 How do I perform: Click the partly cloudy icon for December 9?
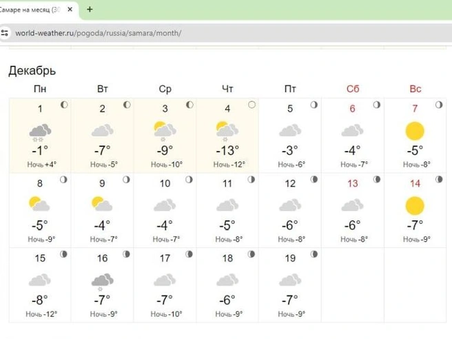(102, 204)
